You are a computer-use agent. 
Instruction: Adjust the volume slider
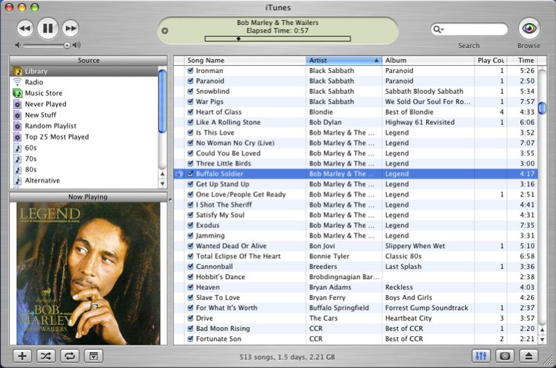67,45
